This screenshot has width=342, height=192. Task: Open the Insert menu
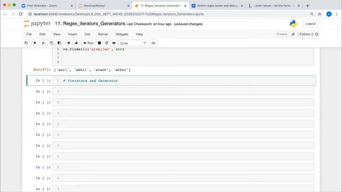pyautogui.click(x=73, y=34)
